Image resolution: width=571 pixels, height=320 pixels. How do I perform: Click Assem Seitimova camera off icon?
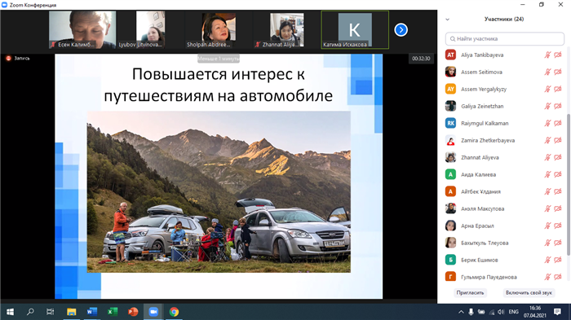click(557, 72)
